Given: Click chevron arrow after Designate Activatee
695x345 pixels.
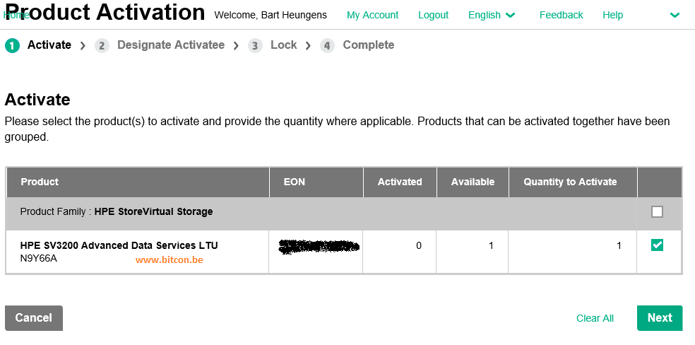Looking at the screenshot, I should (x=236, y=46).
